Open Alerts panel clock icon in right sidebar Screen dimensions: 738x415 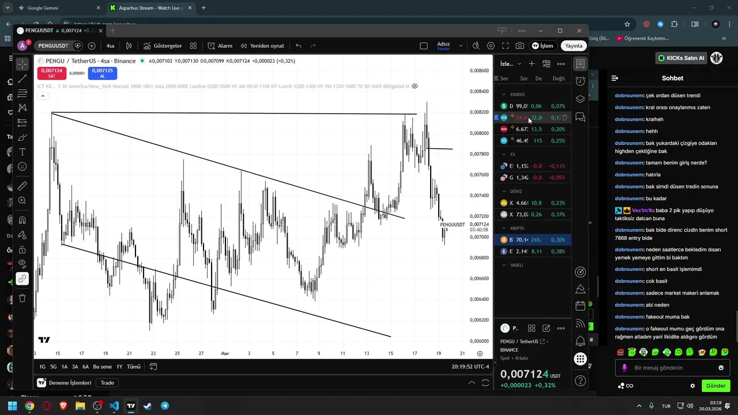click(581, 81)
